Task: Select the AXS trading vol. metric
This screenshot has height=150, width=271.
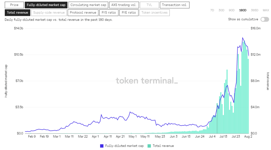Action: (124, 5)
